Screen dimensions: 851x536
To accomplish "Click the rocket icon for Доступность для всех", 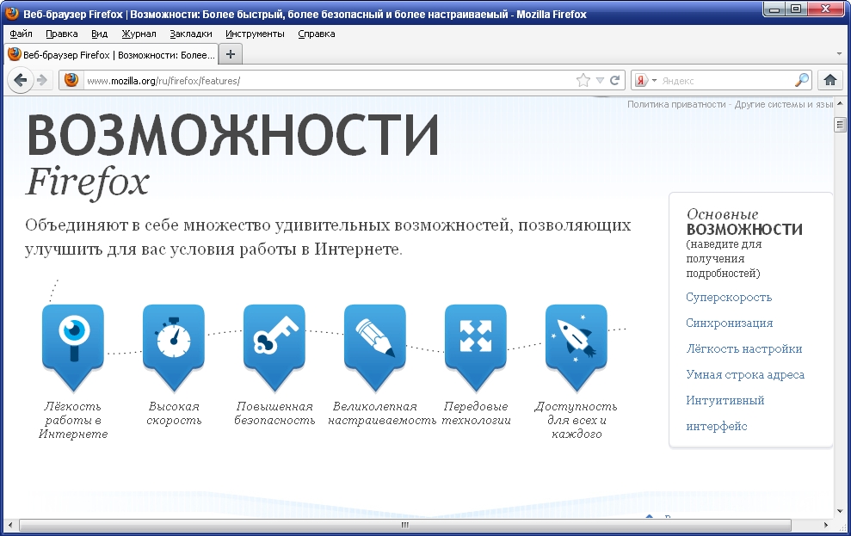I will click(577, 348).
